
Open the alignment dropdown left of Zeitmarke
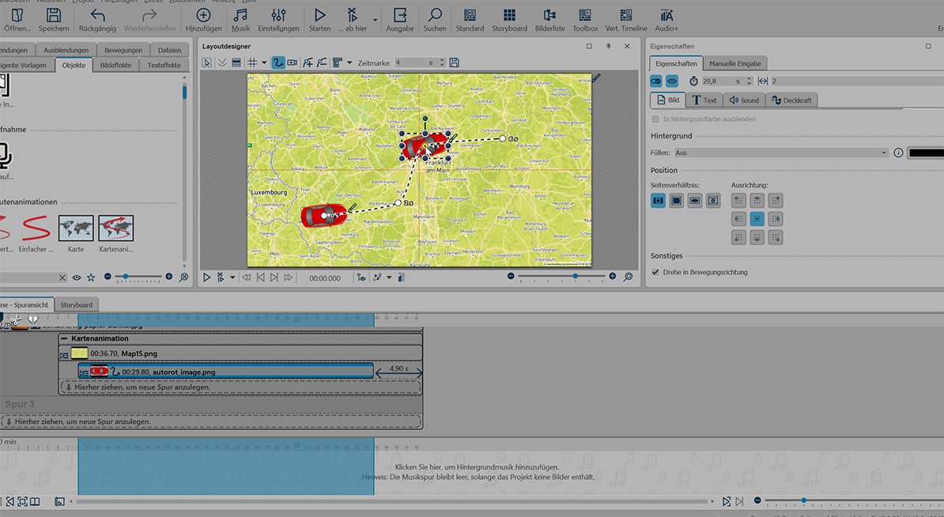coord(349,62)
